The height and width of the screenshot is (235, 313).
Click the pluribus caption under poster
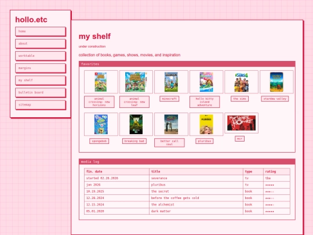[x=205, y=141]
